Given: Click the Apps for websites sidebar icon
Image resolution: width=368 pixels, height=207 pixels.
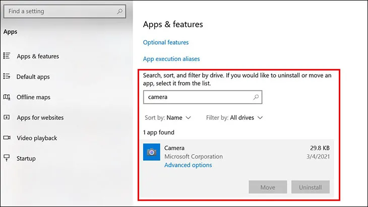Looking at the screenshot, I should (7, 117).
